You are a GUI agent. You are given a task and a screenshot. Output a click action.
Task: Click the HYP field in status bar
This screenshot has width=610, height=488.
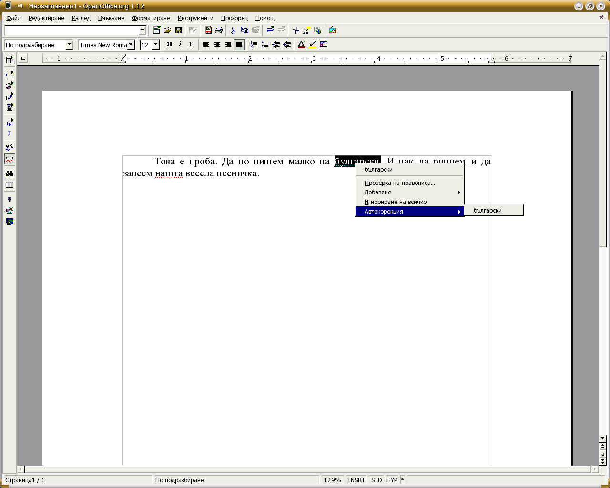[392, 480]
